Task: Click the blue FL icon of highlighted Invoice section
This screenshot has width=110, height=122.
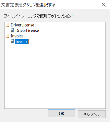Action: tap(12, 41)
